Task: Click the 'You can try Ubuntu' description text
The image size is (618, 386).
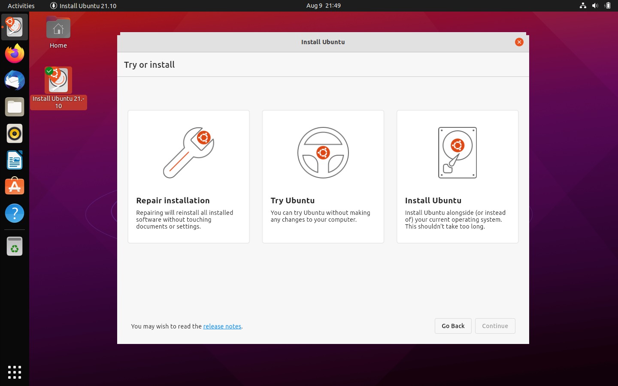Action: [x=320, y=216]
